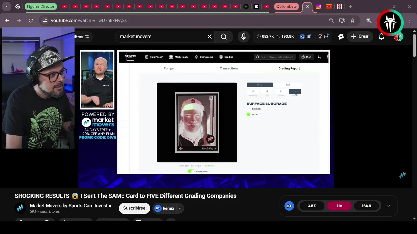Expand the Remix dropdown arrow
The height and width of the screenshot is (234, 417).
(x=180, y=208)
